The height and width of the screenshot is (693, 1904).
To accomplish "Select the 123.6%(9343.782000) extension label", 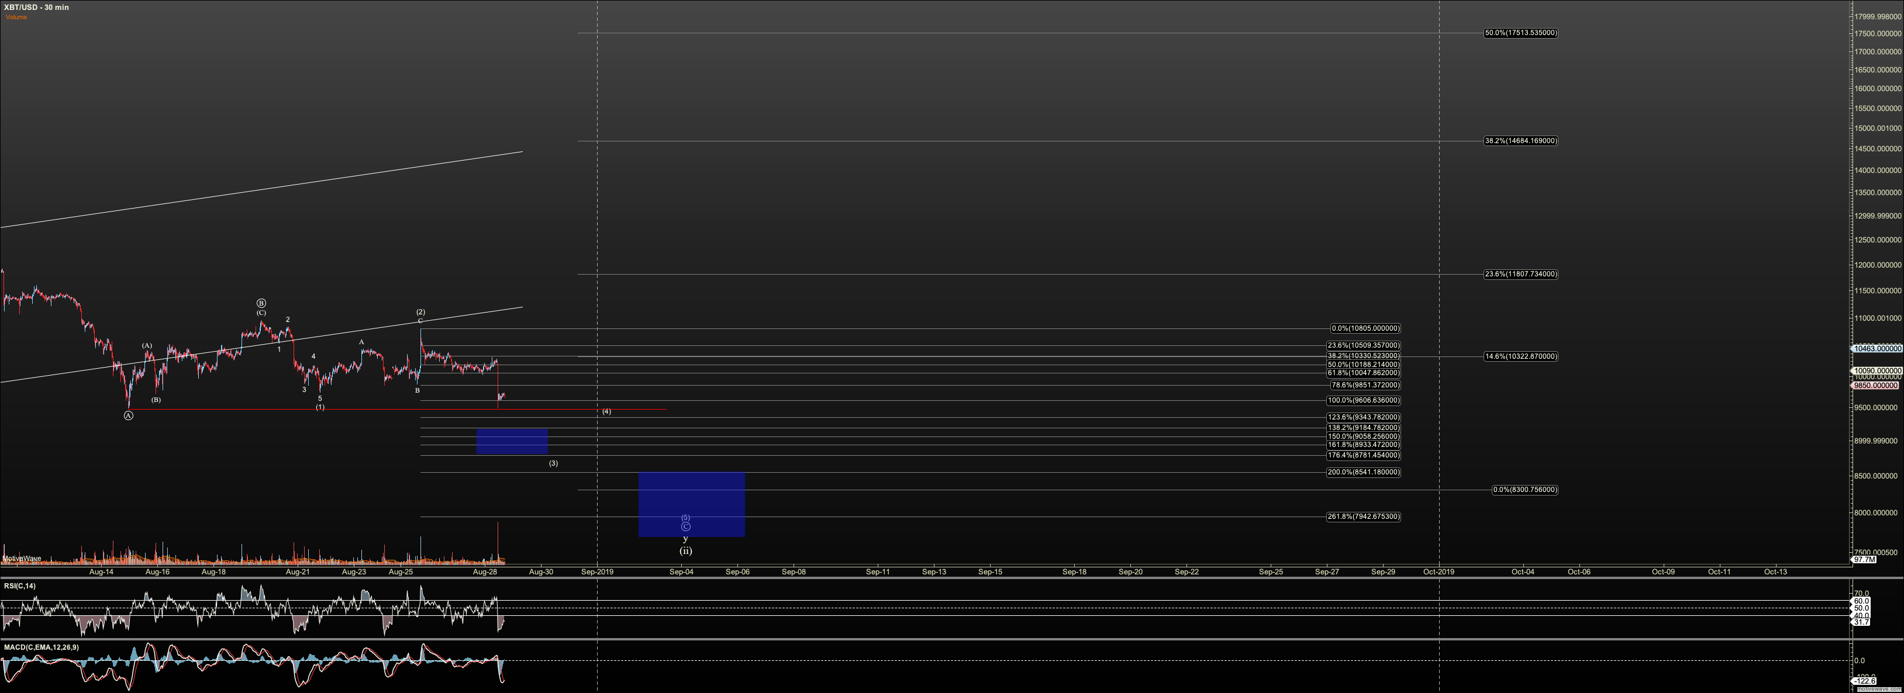I will (1363, 418).
